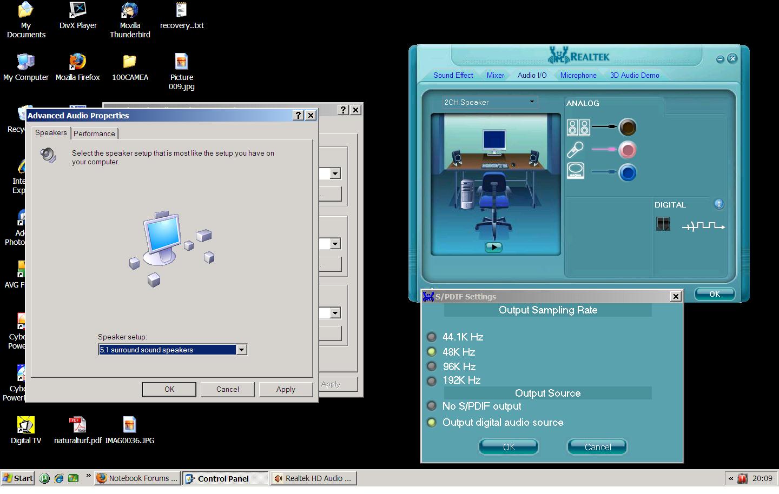The height and width of the screenshot is (494, 779).
Task: Open naturalturf.pdf file icon
Action: (78, 431)
